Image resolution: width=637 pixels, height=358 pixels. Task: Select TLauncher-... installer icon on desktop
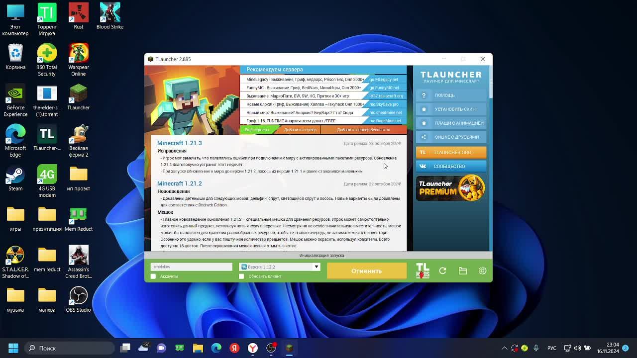[47, 138]
